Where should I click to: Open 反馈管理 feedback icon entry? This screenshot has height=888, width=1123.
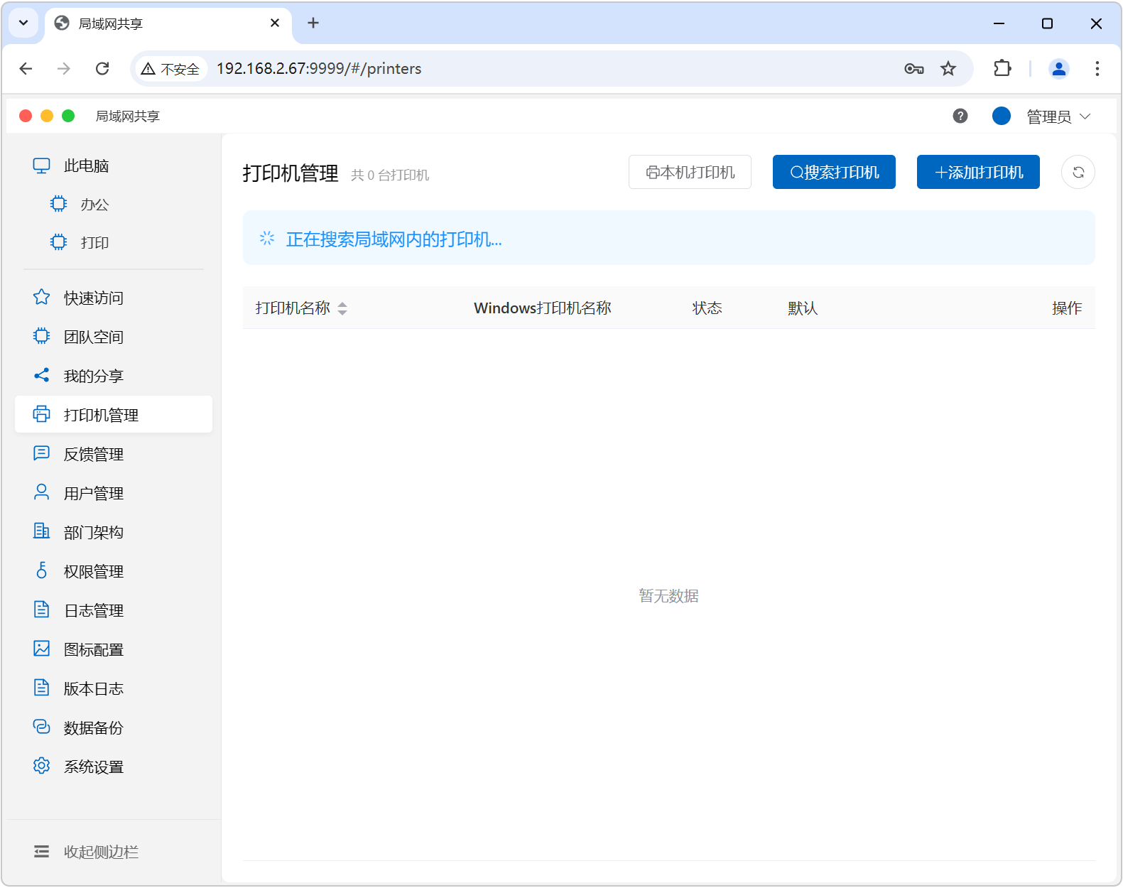pos(42,453)
